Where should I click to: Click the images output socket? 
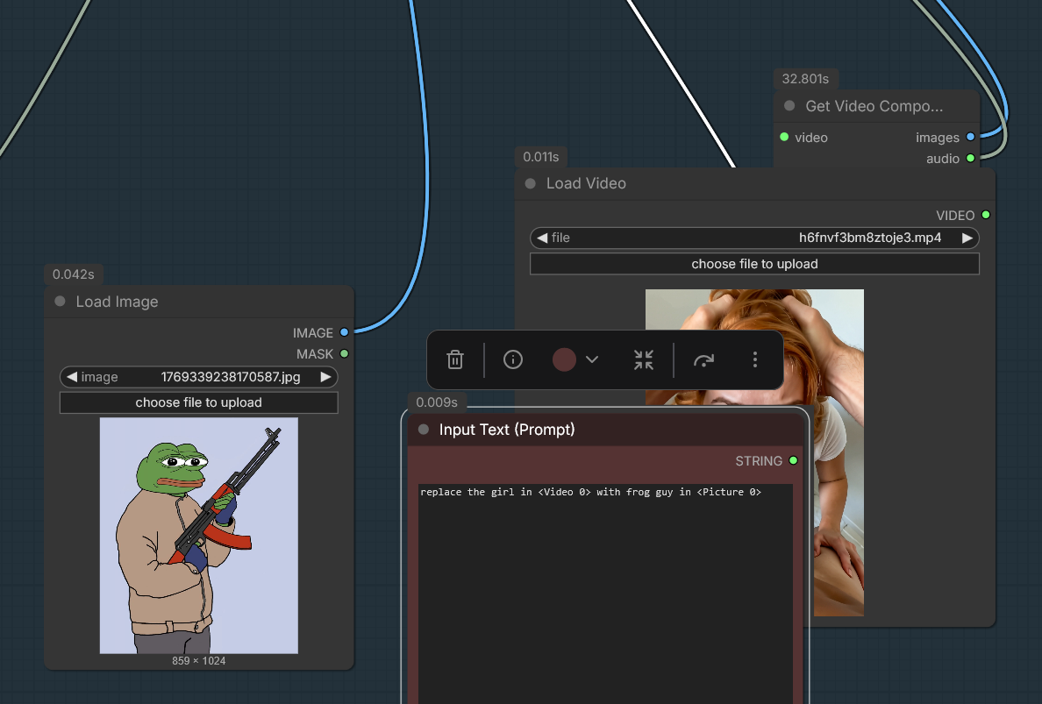pyautogui.click(x=970, y=137)
